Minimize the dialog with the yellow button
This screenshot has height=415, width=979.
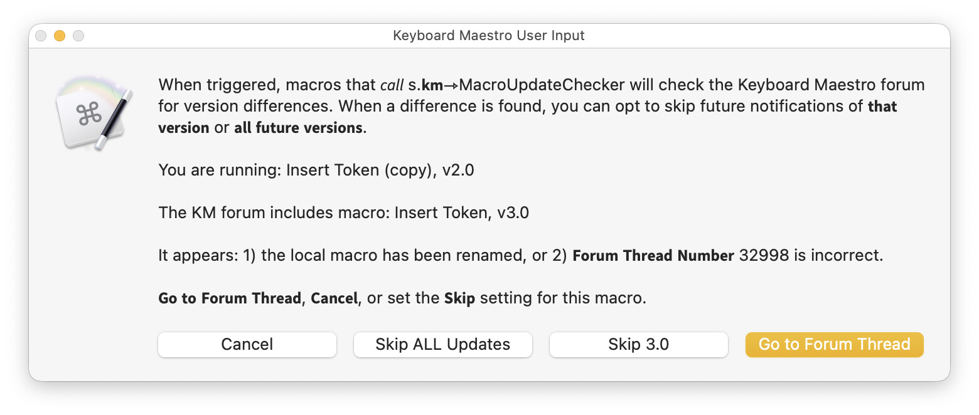coord(60,36)
